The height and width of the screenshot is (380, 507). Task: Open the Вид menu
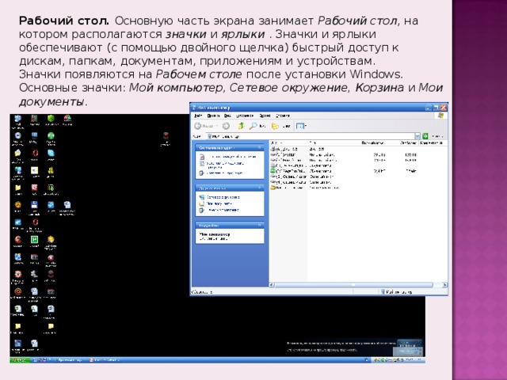click(227, 116)
